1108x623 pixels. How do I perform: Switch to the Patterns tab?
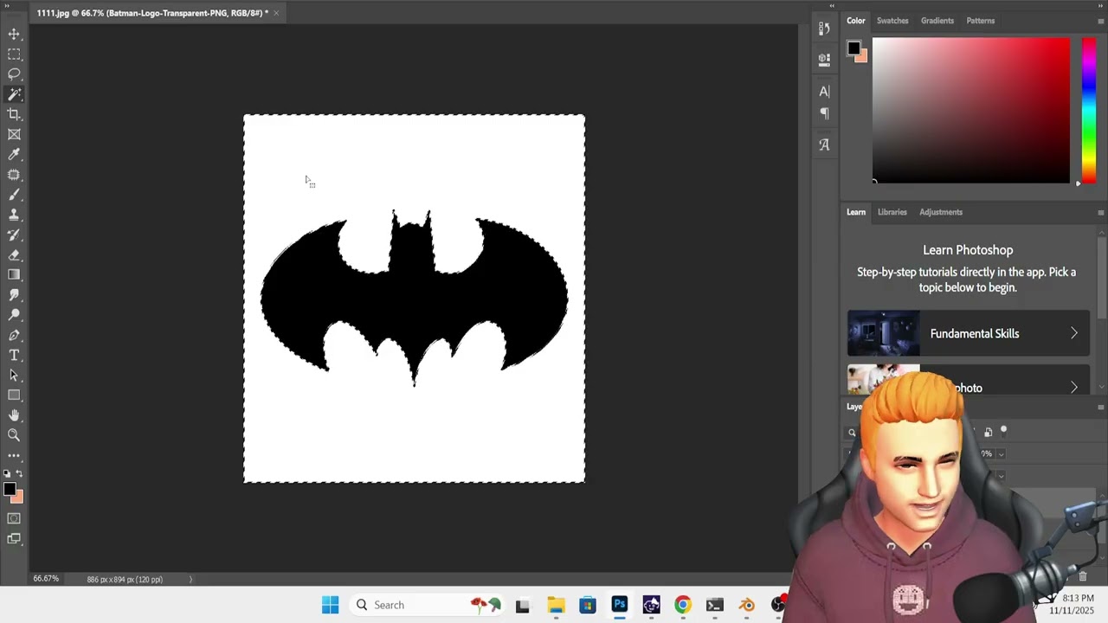click(981, 21)
